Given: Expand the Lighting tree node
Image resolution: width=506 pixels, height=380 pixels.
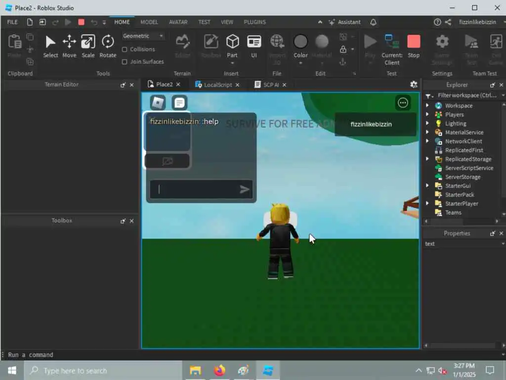Looking at the screenshot, I should pyautogui.click(x=427, y=123).
